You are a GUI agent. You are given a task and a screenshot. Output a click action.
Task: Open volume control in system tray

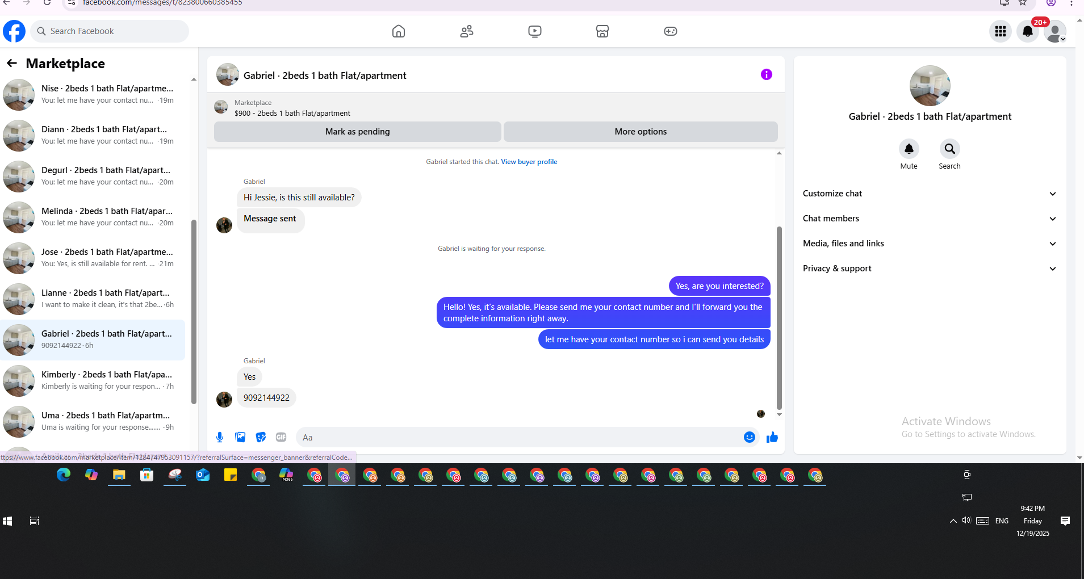click(966, 521)
